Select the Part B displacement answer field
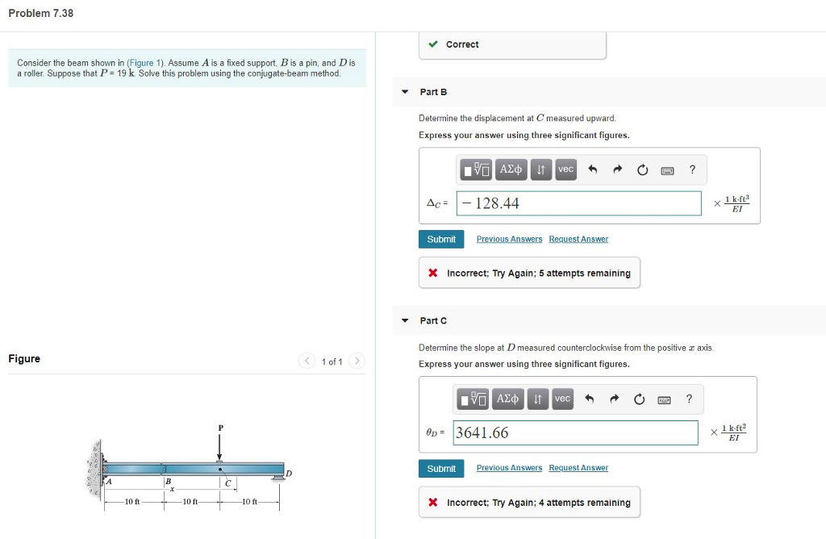This screenshot has width=826, height=539. point(577,203)
